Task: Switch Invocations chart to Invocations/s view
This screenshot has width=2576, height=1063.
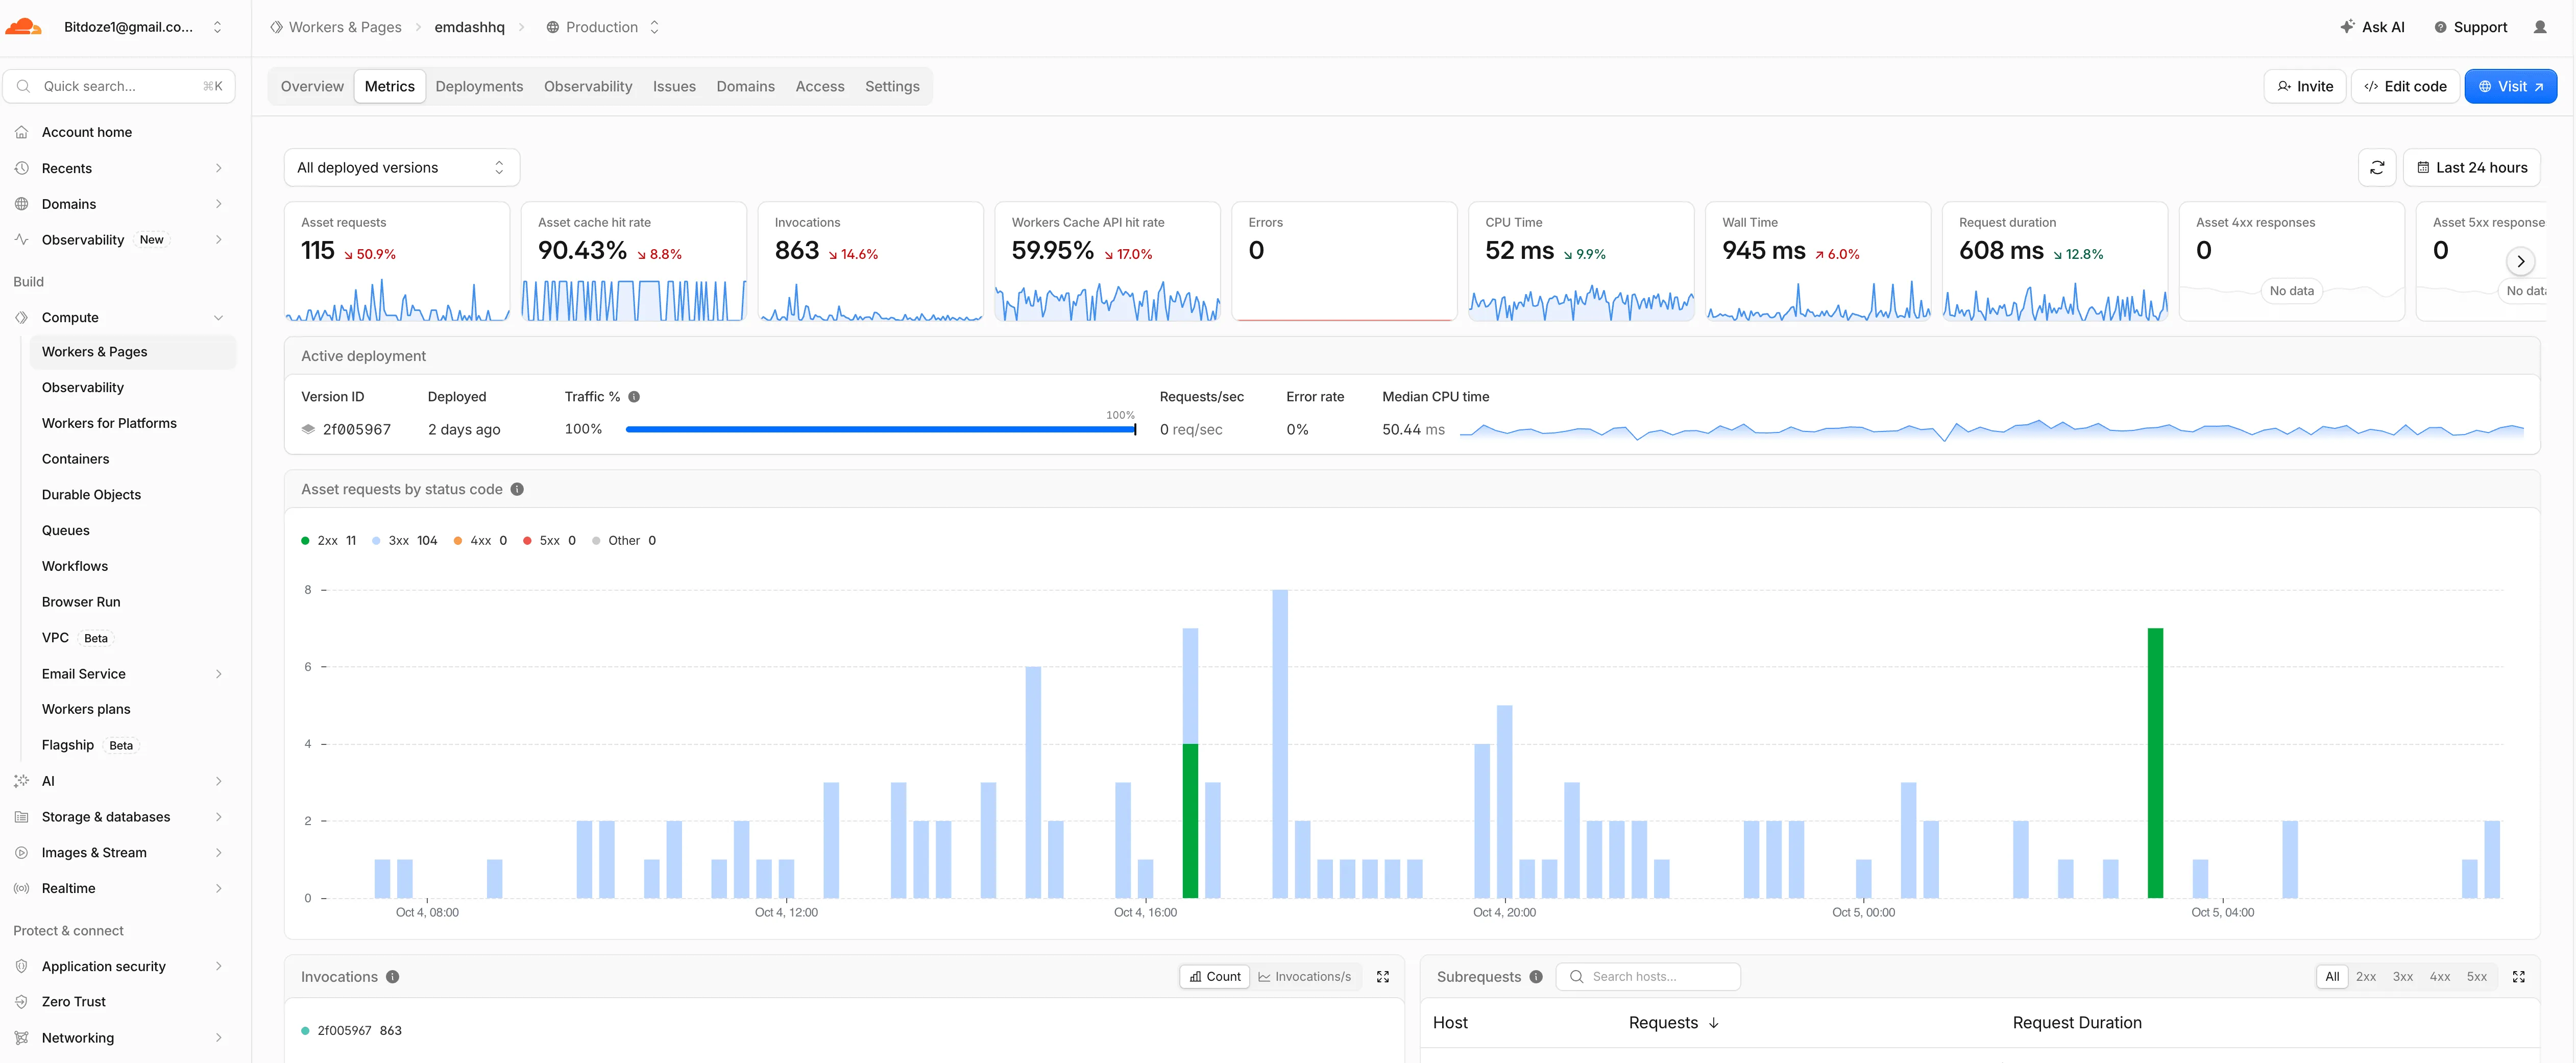Action: 1305,977
